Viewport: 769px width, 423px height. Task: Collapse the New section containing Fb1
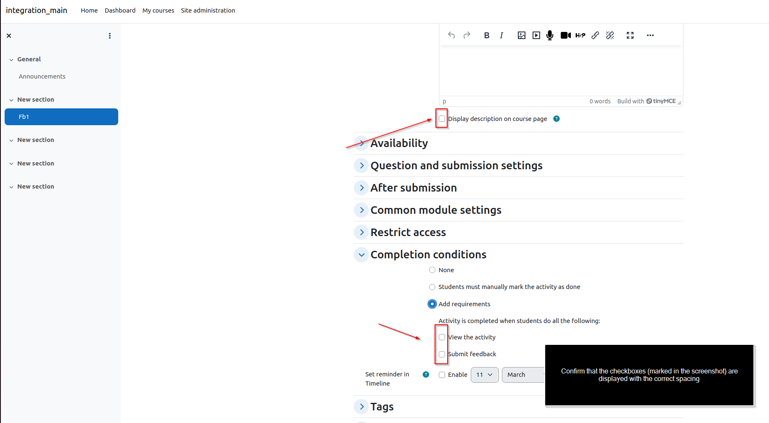tap(11, 100)
